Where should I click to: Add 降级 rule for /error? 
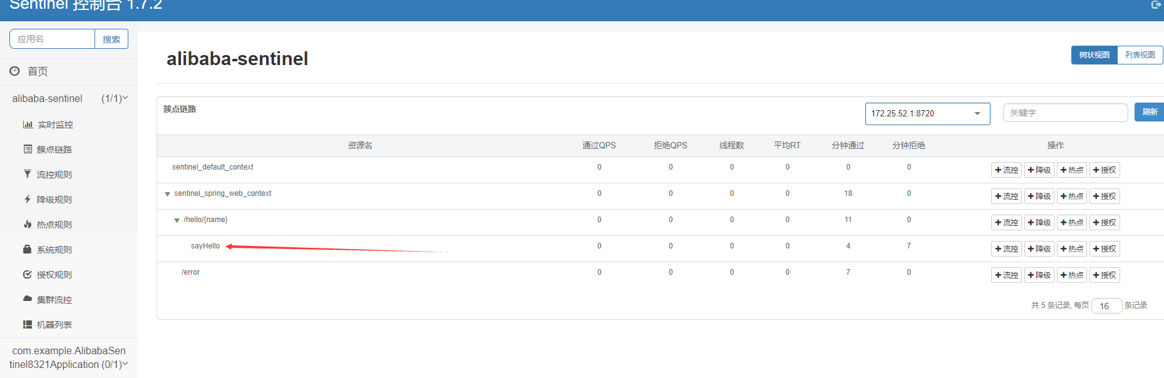[x=1039, y=275]
